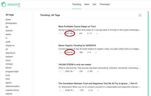Viewport: 151px width, 96px height.
Task: Open comments icon showing 9 replies
Action: click(88, 52)
